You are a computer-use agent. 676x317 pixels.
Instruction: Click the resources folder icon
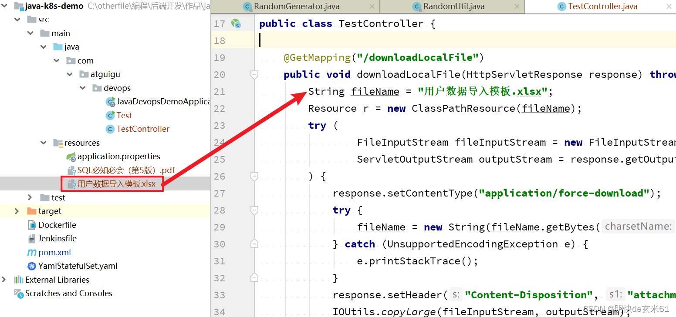point(57,143)
